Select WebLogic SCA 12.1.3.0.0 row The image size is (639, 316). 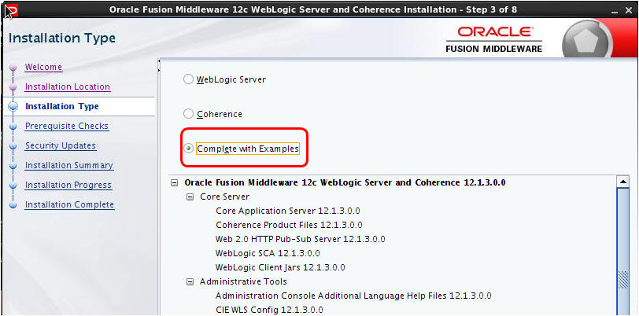(268, 253)
